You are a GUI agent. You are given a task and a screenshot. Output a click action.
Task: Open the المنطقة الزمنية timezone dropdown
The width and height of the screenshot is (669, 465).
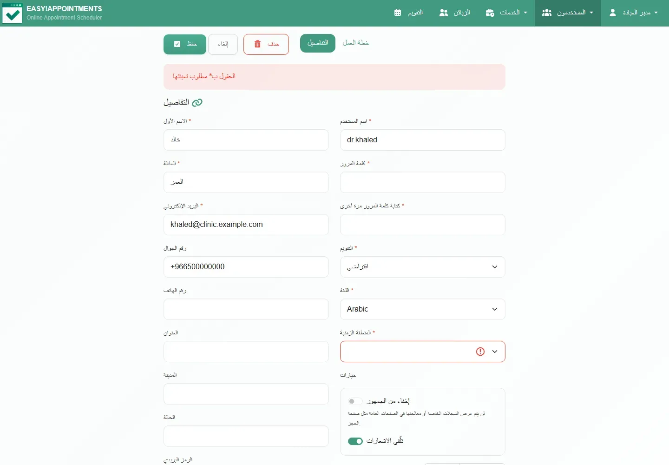pos(423,352)
